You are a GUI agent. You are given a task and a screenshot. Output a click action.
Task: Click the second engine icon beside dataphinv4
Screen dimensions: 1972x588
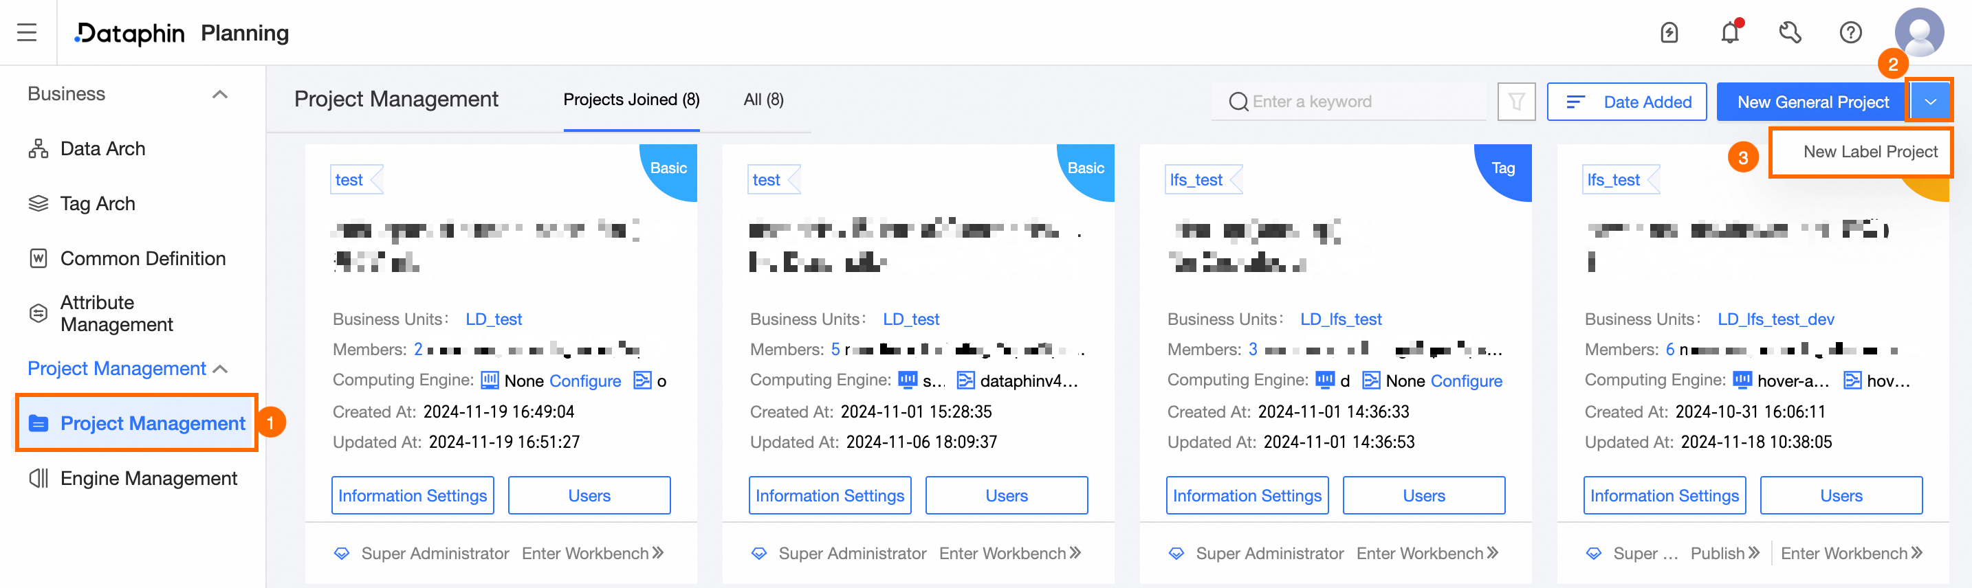[966, 381]
